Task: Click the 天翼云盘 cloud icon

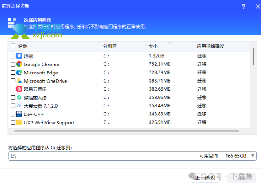Action: click(x=19, y=106)
